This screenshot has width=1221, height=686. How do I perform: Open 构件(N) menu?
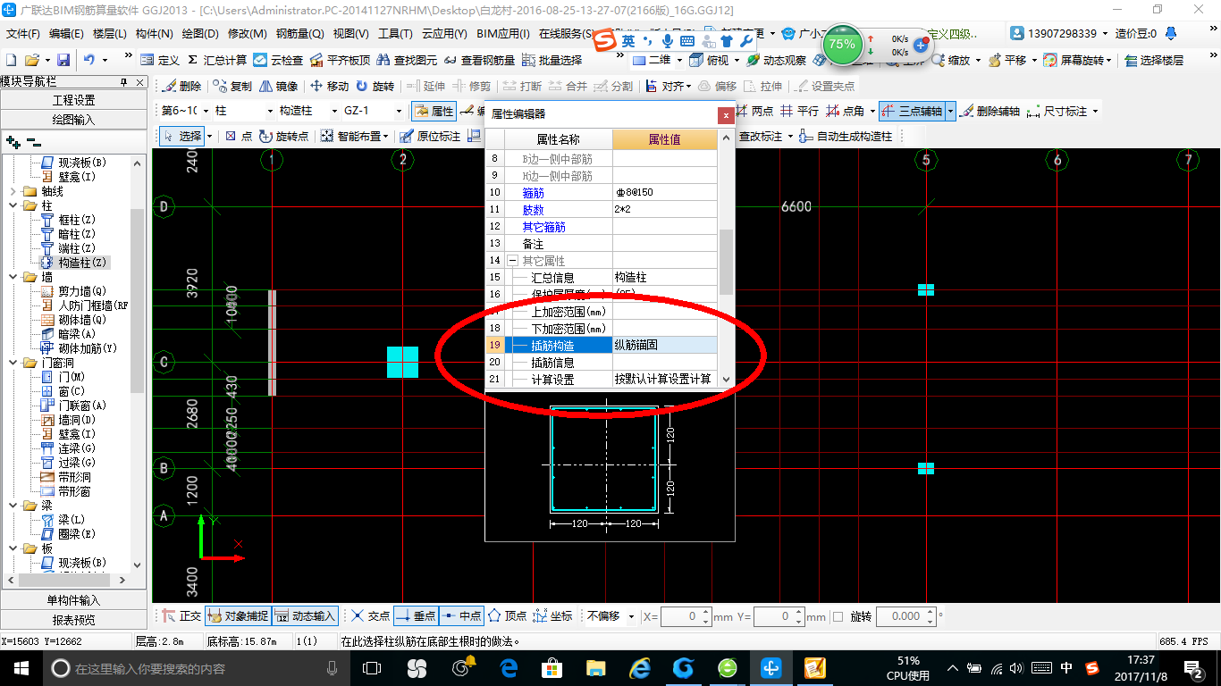point(154,34)
